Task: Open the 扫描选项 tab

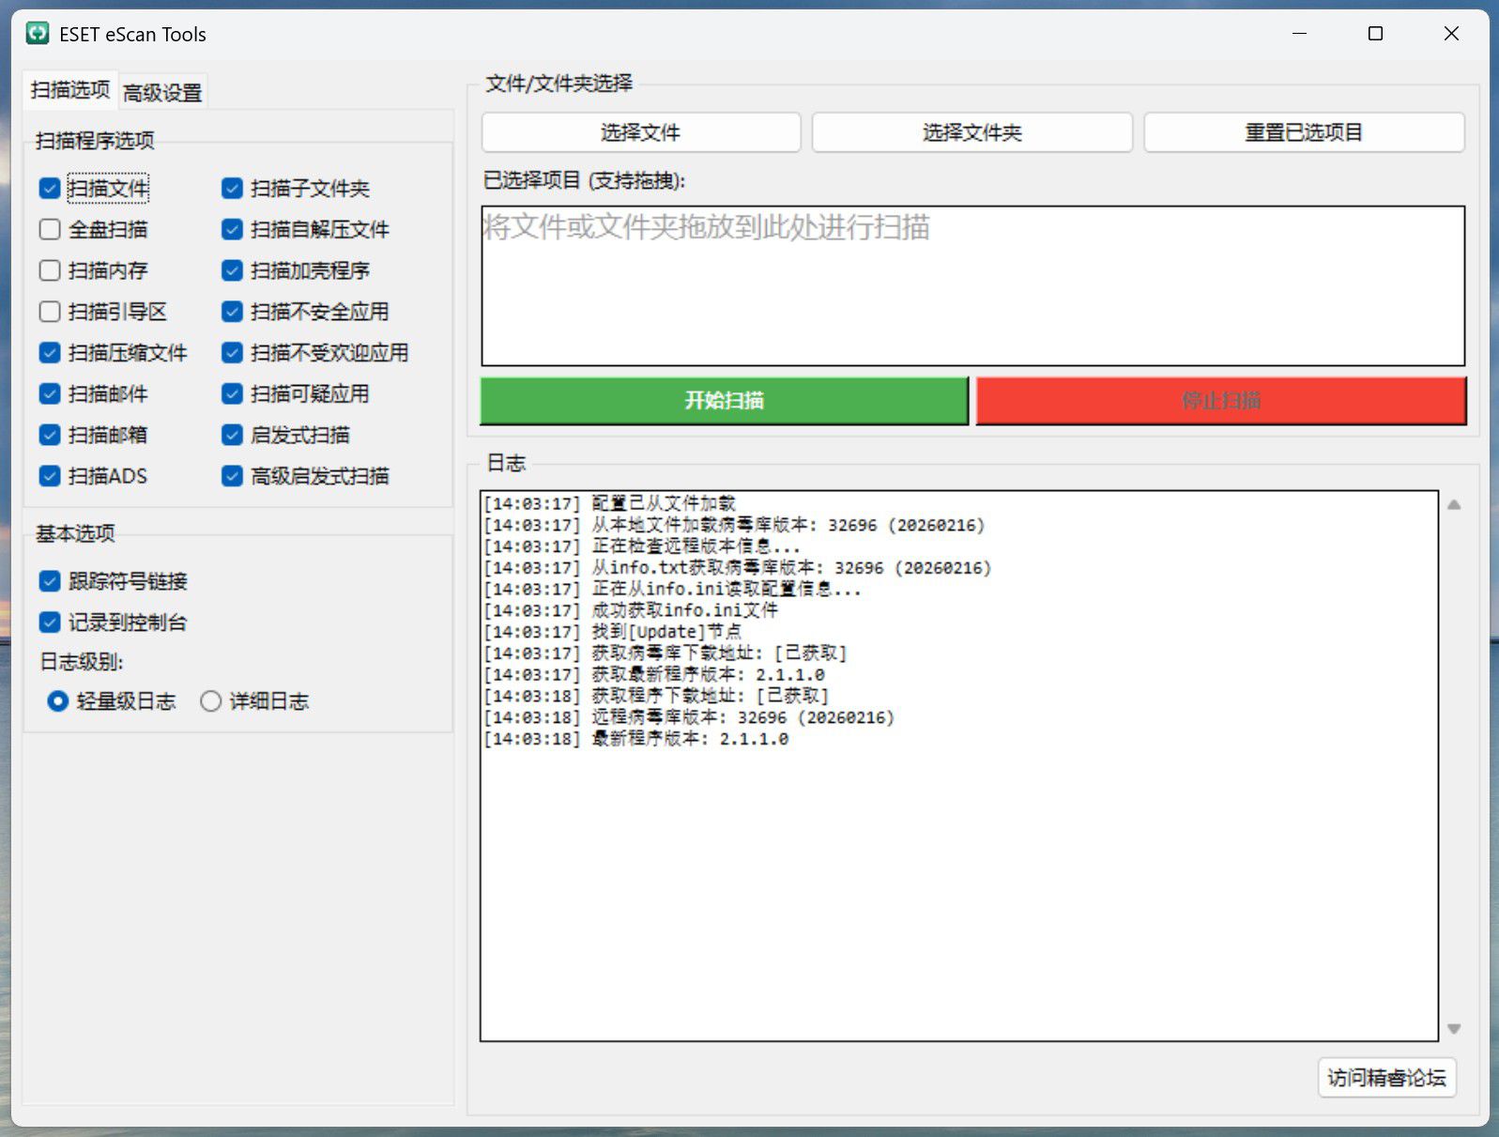Action: click(x=70, y=90)
